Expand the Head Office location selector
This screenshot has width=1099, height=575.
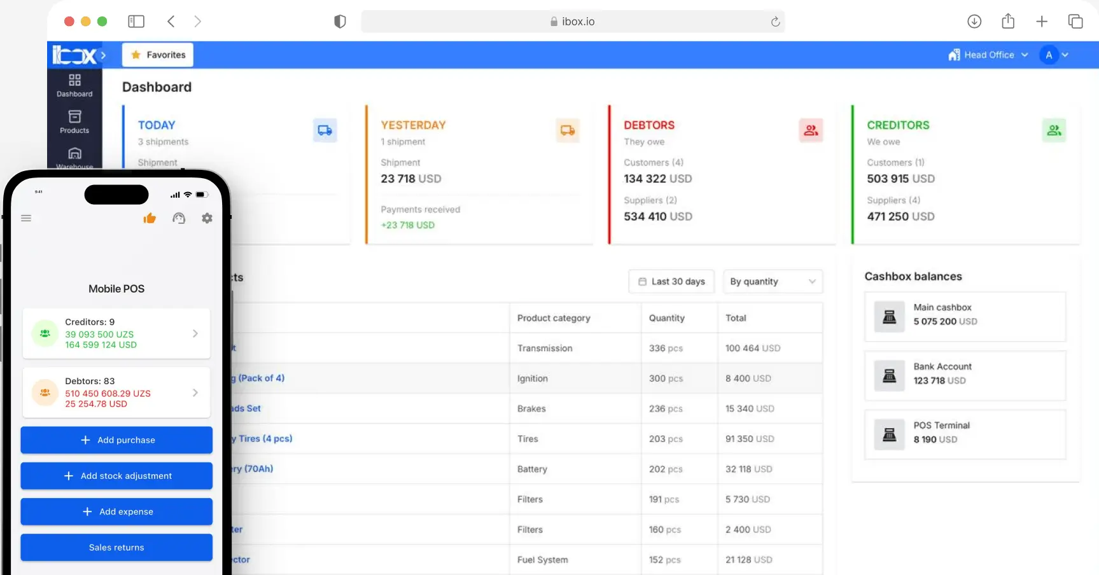coord(987,55)
